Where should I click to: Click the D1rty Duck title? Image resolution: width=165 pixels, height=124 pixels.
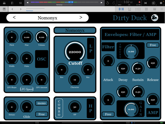(x=130, y=18)
